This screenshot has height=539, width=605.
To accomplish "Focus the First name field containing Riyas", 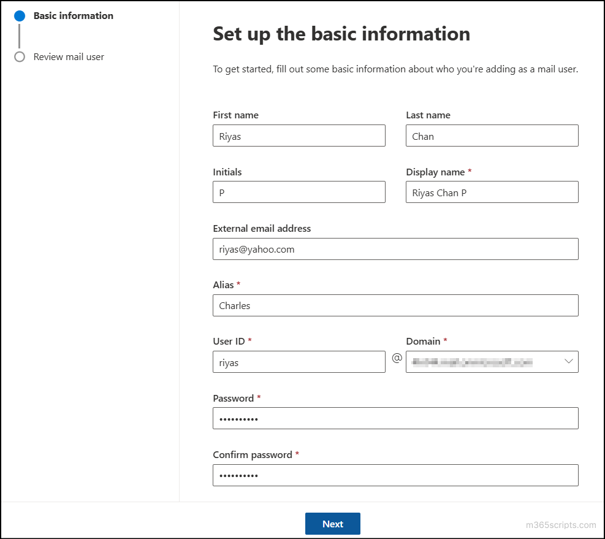I will 299,136.
